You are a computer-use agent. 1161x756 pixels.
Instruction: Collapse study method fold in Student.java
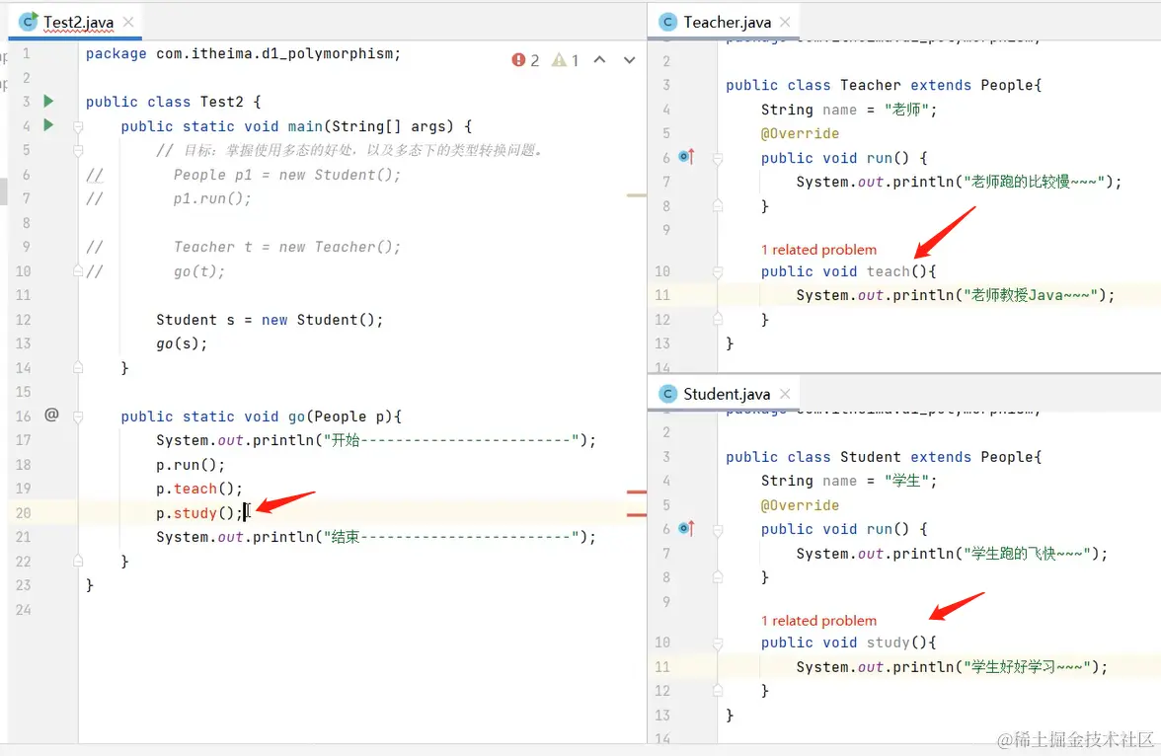tap(718, 643)
